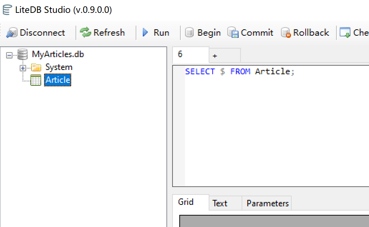369x227 pixels.
Task: Click the LiteDB Studio title bar icon
Action: [x=7, y=10]
